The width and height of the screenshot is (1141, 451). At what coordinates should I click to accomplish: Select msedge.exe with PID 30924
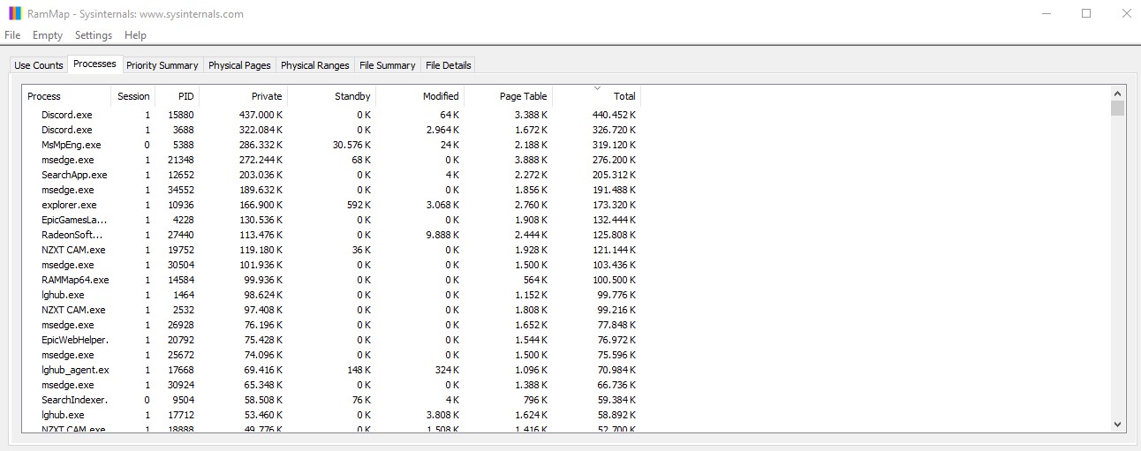click(x=332, y=385)
